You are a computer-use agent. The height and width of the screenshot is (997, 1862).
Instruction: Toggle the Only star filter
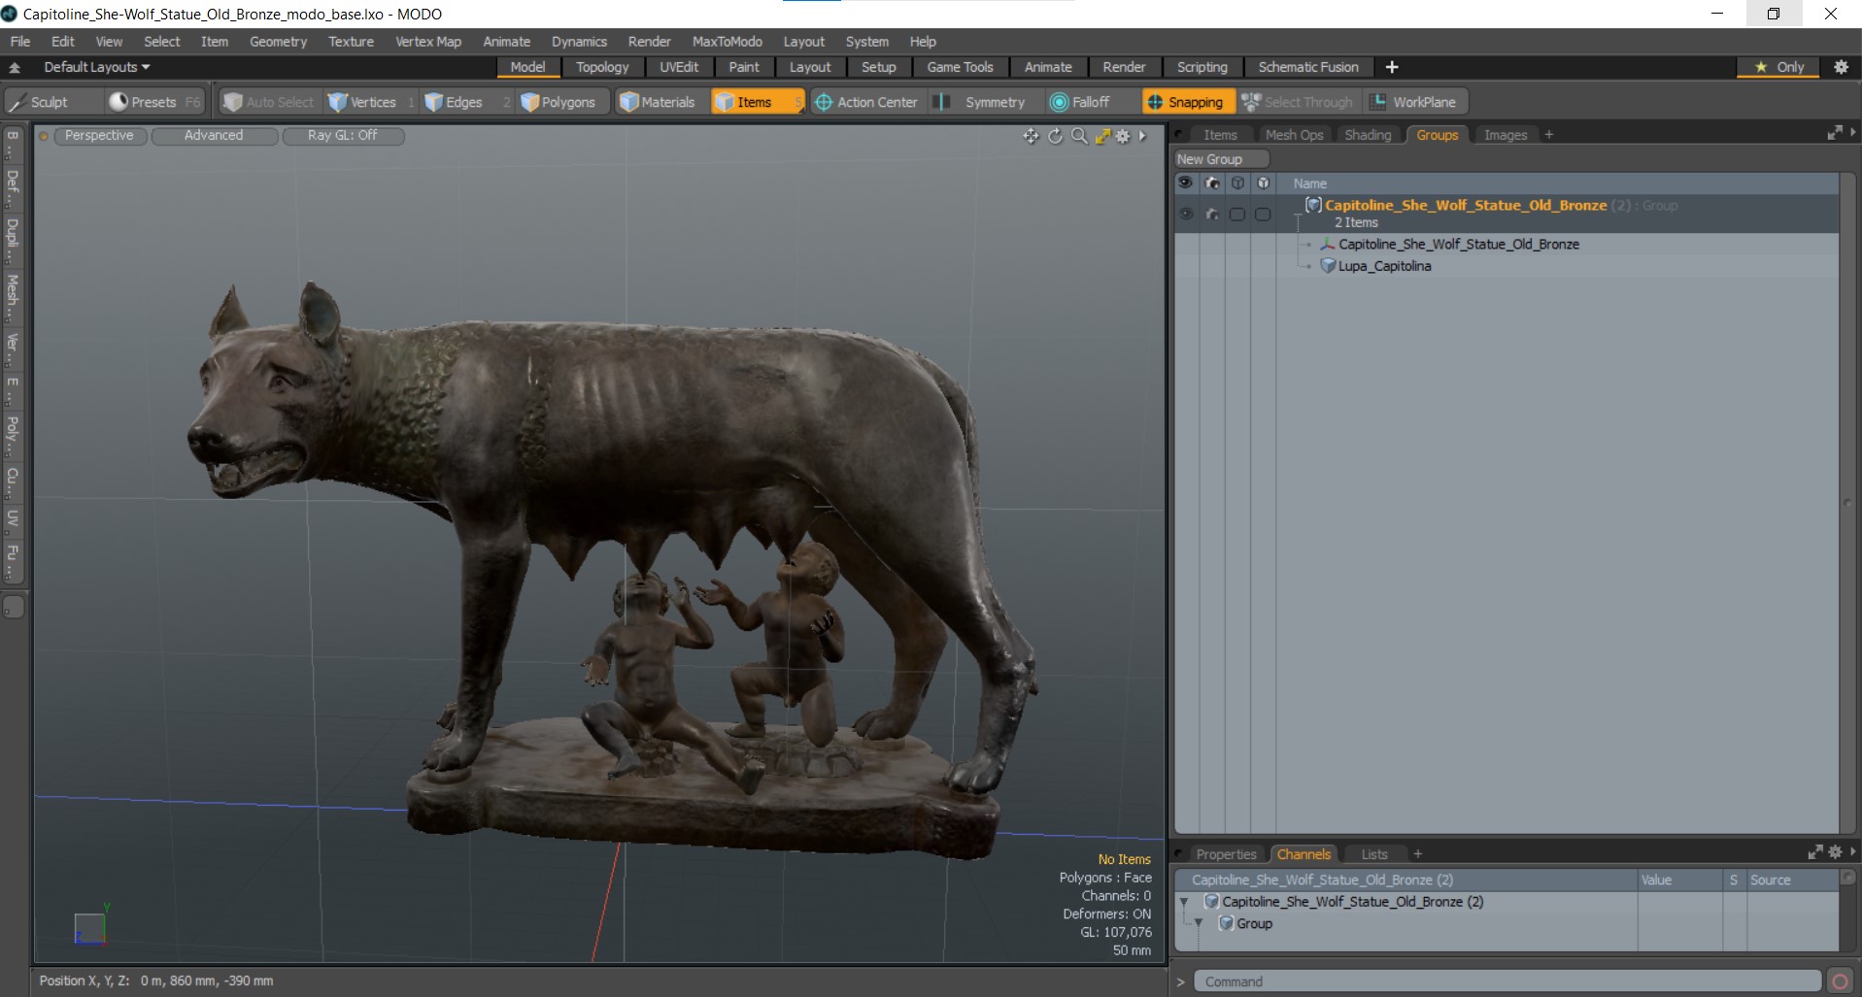click(1779, 67)
